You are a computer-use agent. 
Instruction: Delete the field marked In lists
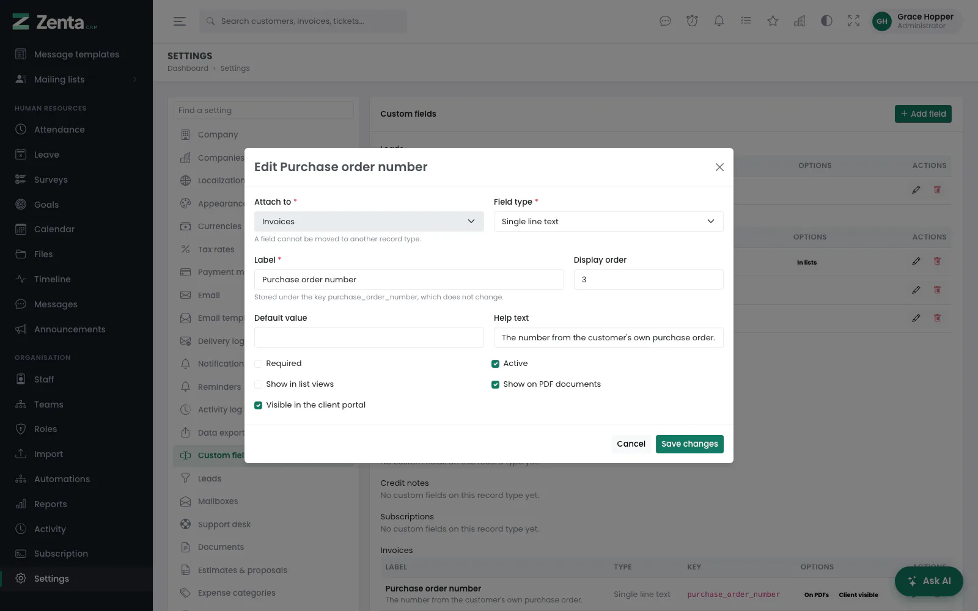tap(937, 262)
